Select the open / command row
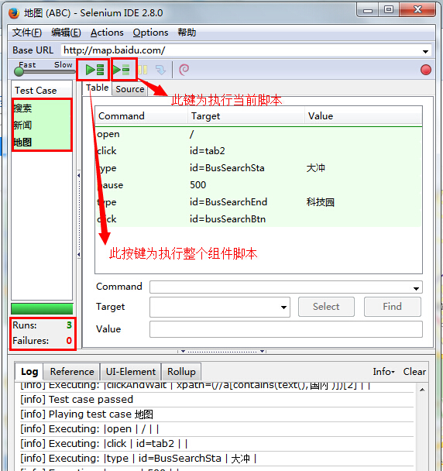Image resolution: width=443 pixels, height=471 pixels. (x=259, y=134)
